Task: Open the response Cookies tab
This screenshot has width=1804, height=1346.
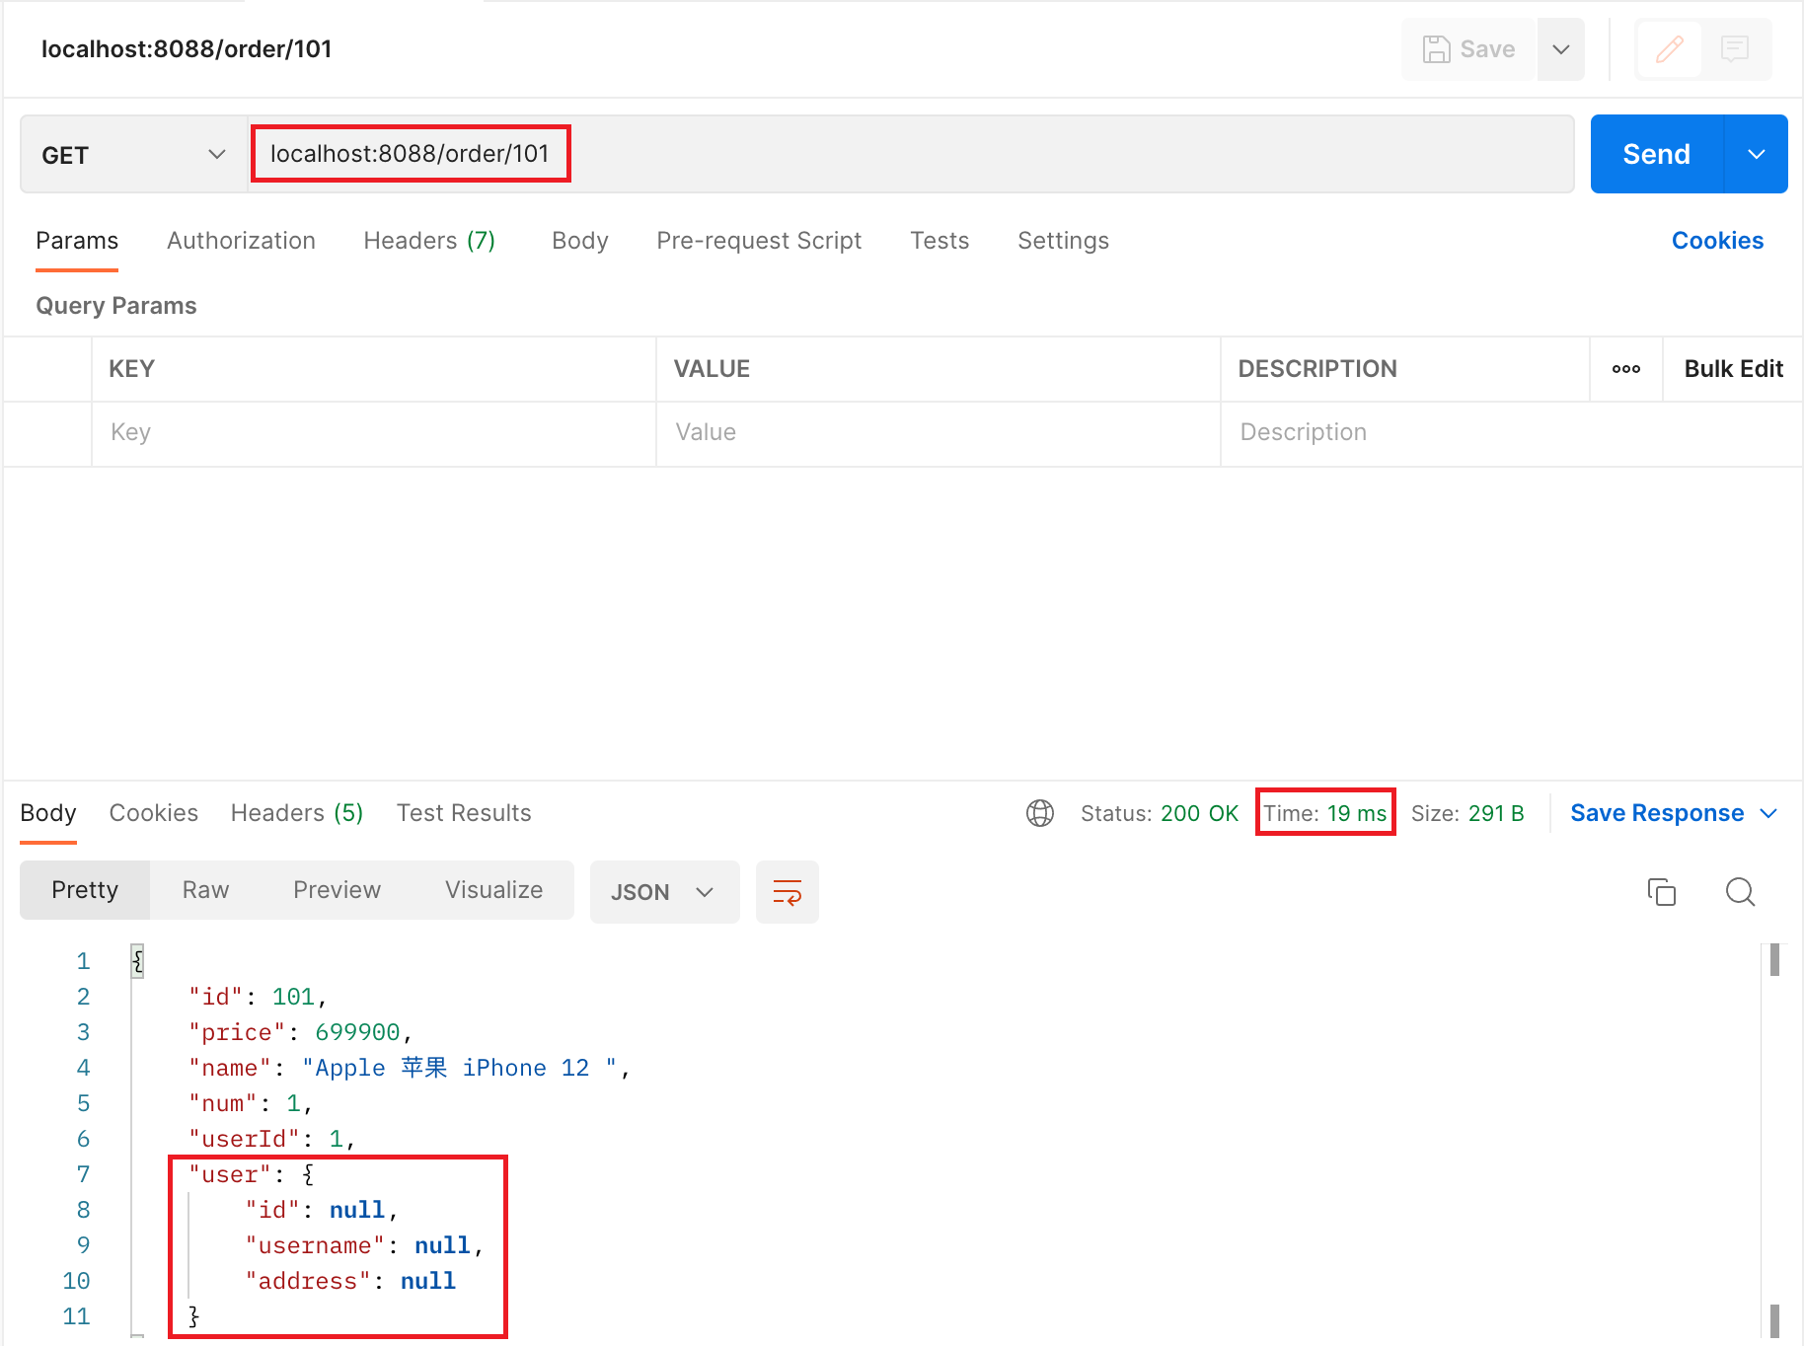Action: click(x=154, y=813)
